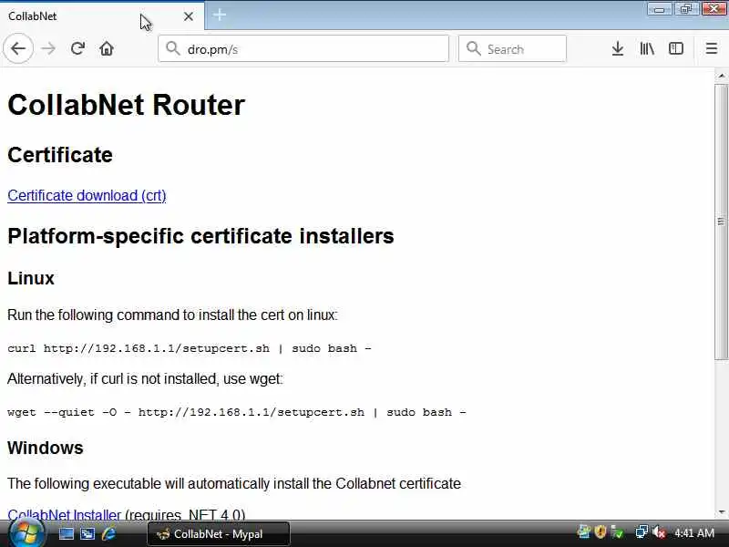
Task: Launch Internet Explorer from quick launch
Action: point(108,533)
